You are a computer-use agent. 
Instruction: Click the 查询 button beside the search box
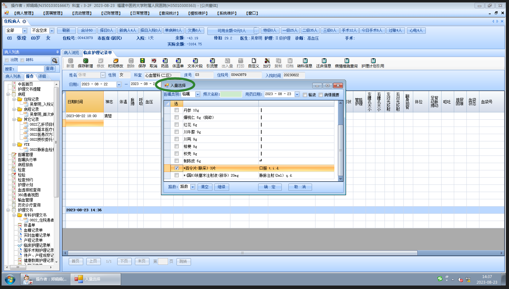coord(50,69)
